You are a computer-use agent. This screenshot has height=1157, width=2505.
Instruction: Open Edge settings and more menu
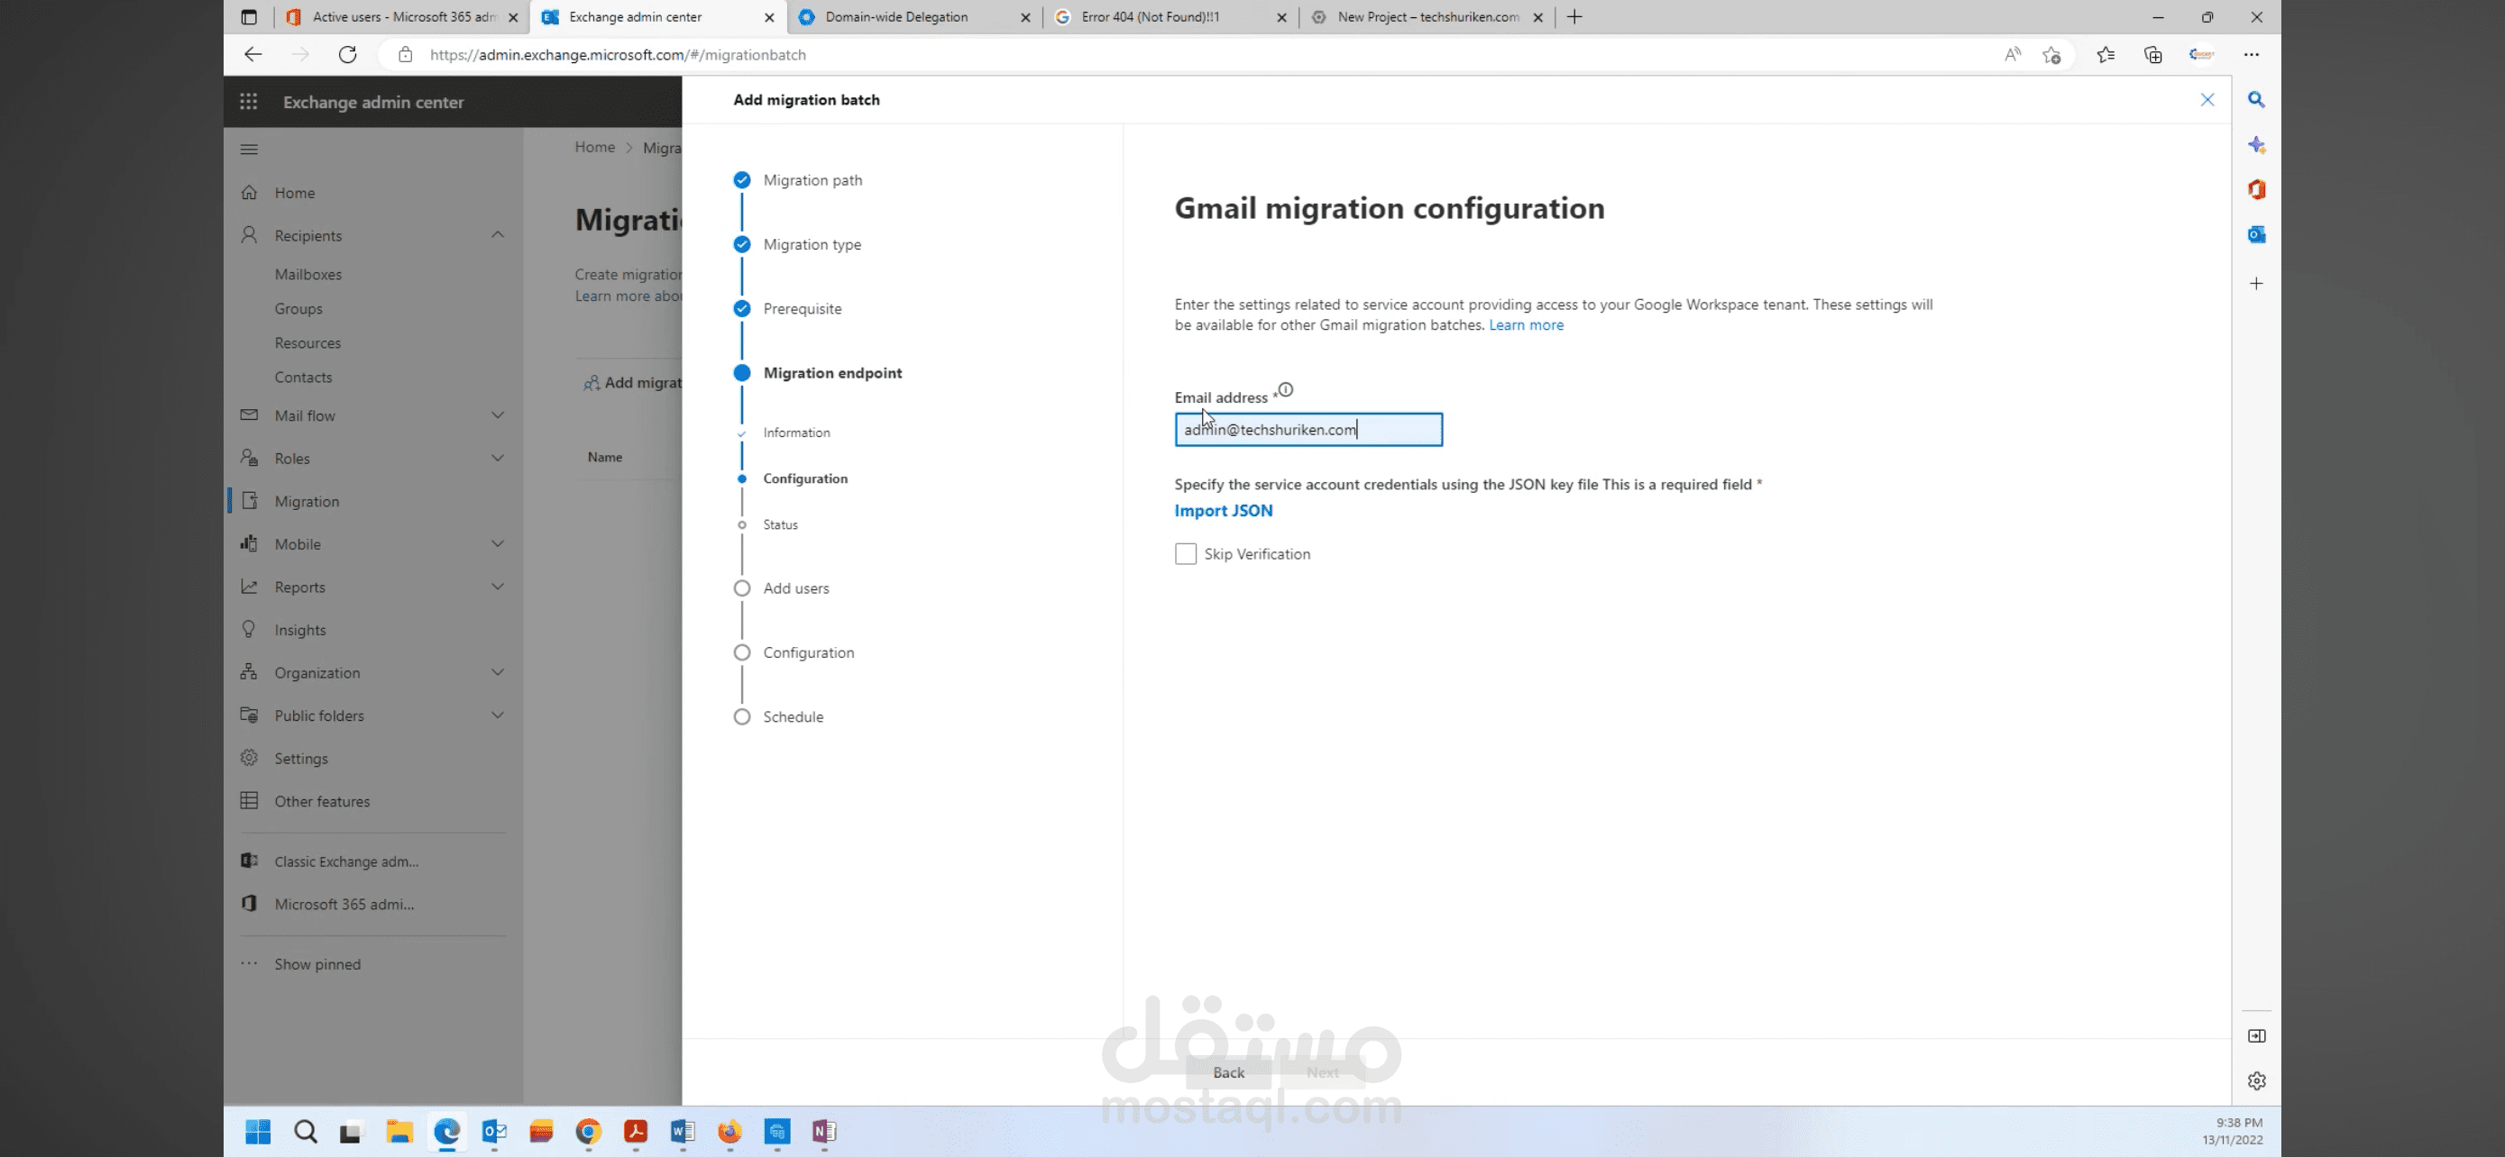[x=2252, y=55]
